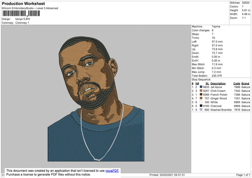
Task: Select the design name 'kanye 5,8IN'
Action: click(23, 19)
